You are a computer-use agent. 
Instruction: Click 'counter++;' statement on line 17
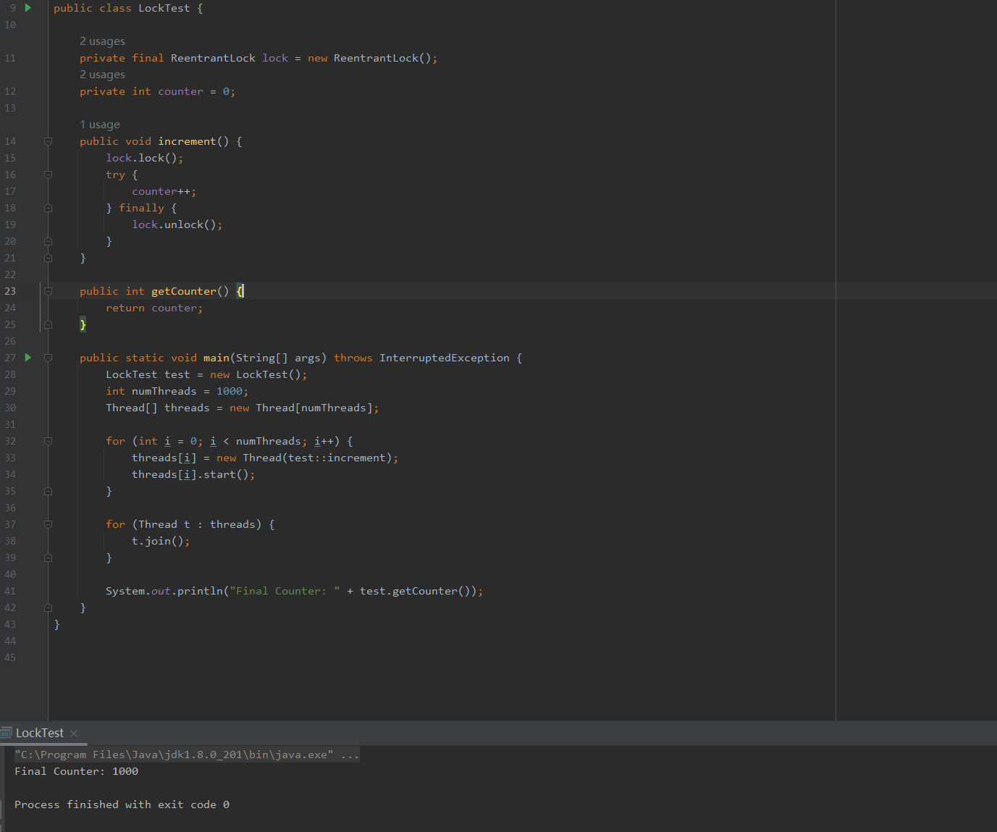(164, 191)
